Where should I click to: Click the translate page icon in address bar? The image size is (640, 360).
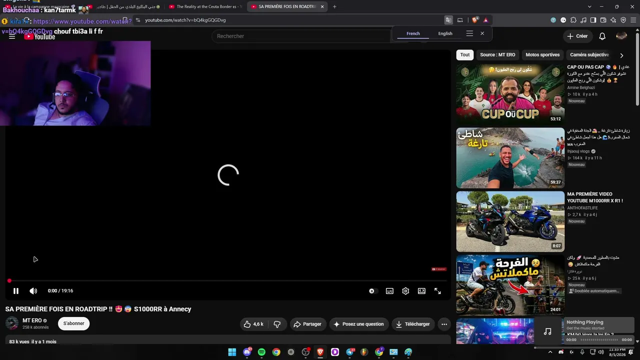(x=448, y=20)
